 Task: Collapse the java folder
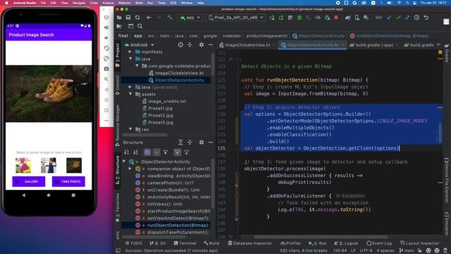(x=130, y=59)
